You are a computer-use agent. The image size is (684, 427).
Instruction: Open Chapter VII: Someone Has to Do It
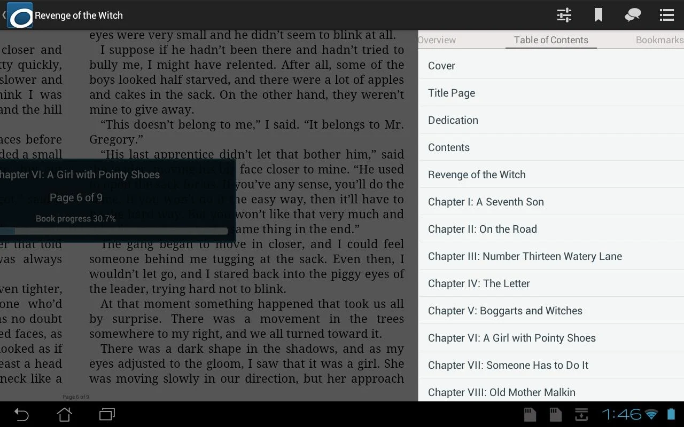[x=551, y=365]
